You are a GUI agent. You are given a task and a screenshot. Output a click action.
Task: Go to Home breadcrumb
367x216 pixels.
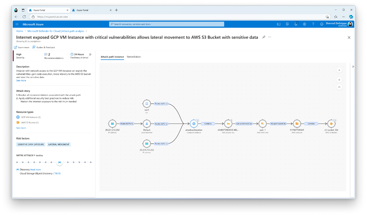coord(19,31)
